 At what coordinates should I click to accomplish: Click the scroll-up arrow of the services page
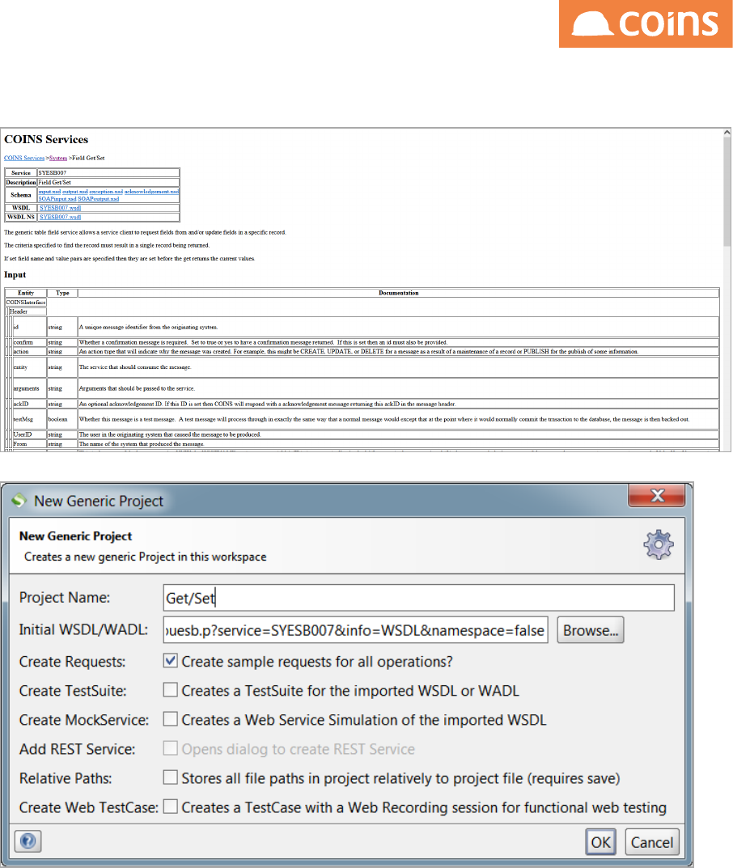pyautogui.click(x=727, y=133)
